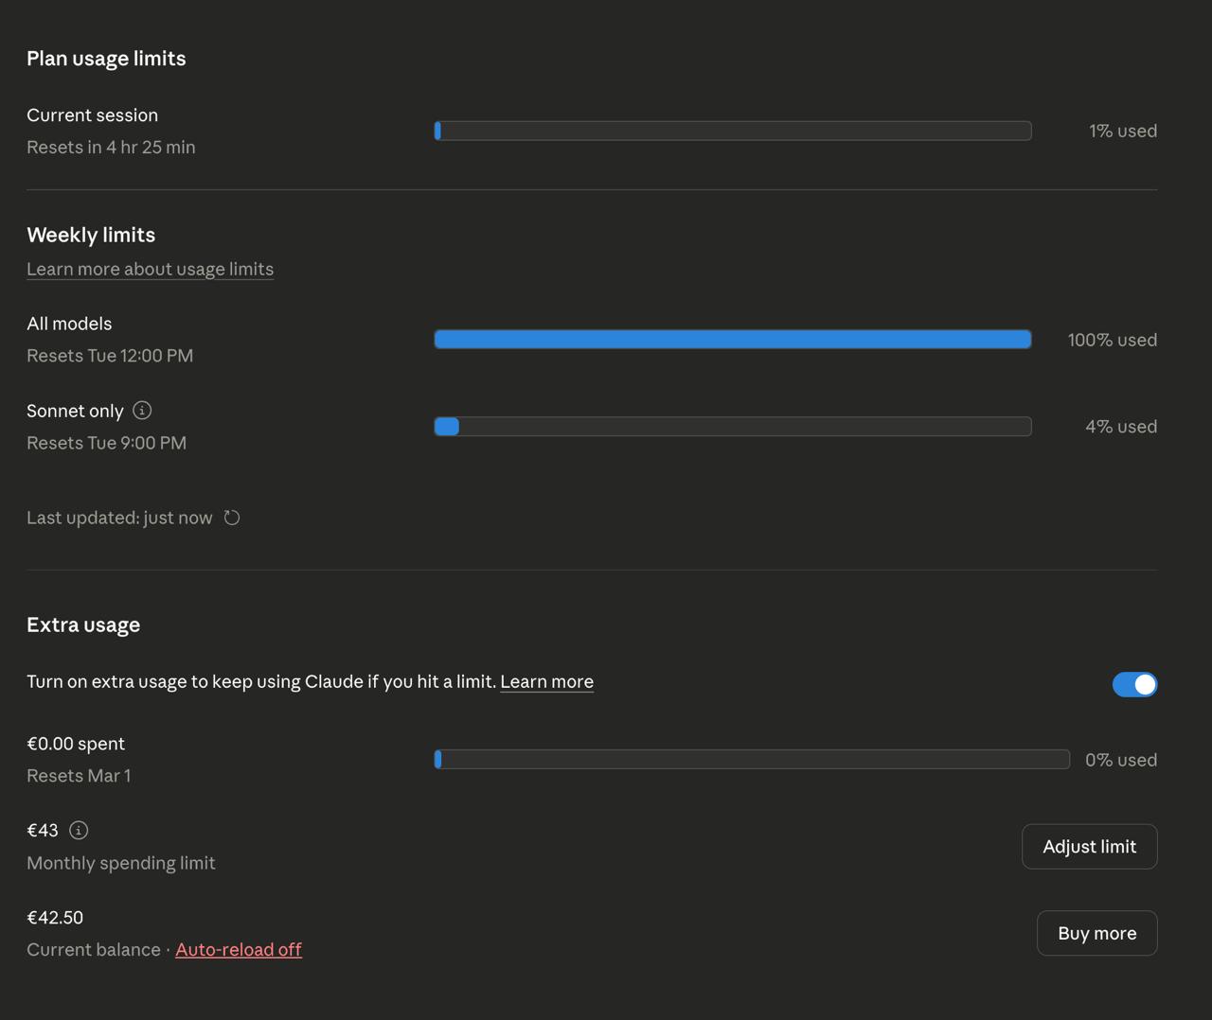1212x1020 pixels.
Task: Open Learn more about usage limits link
Action: (x=150, y=269)
